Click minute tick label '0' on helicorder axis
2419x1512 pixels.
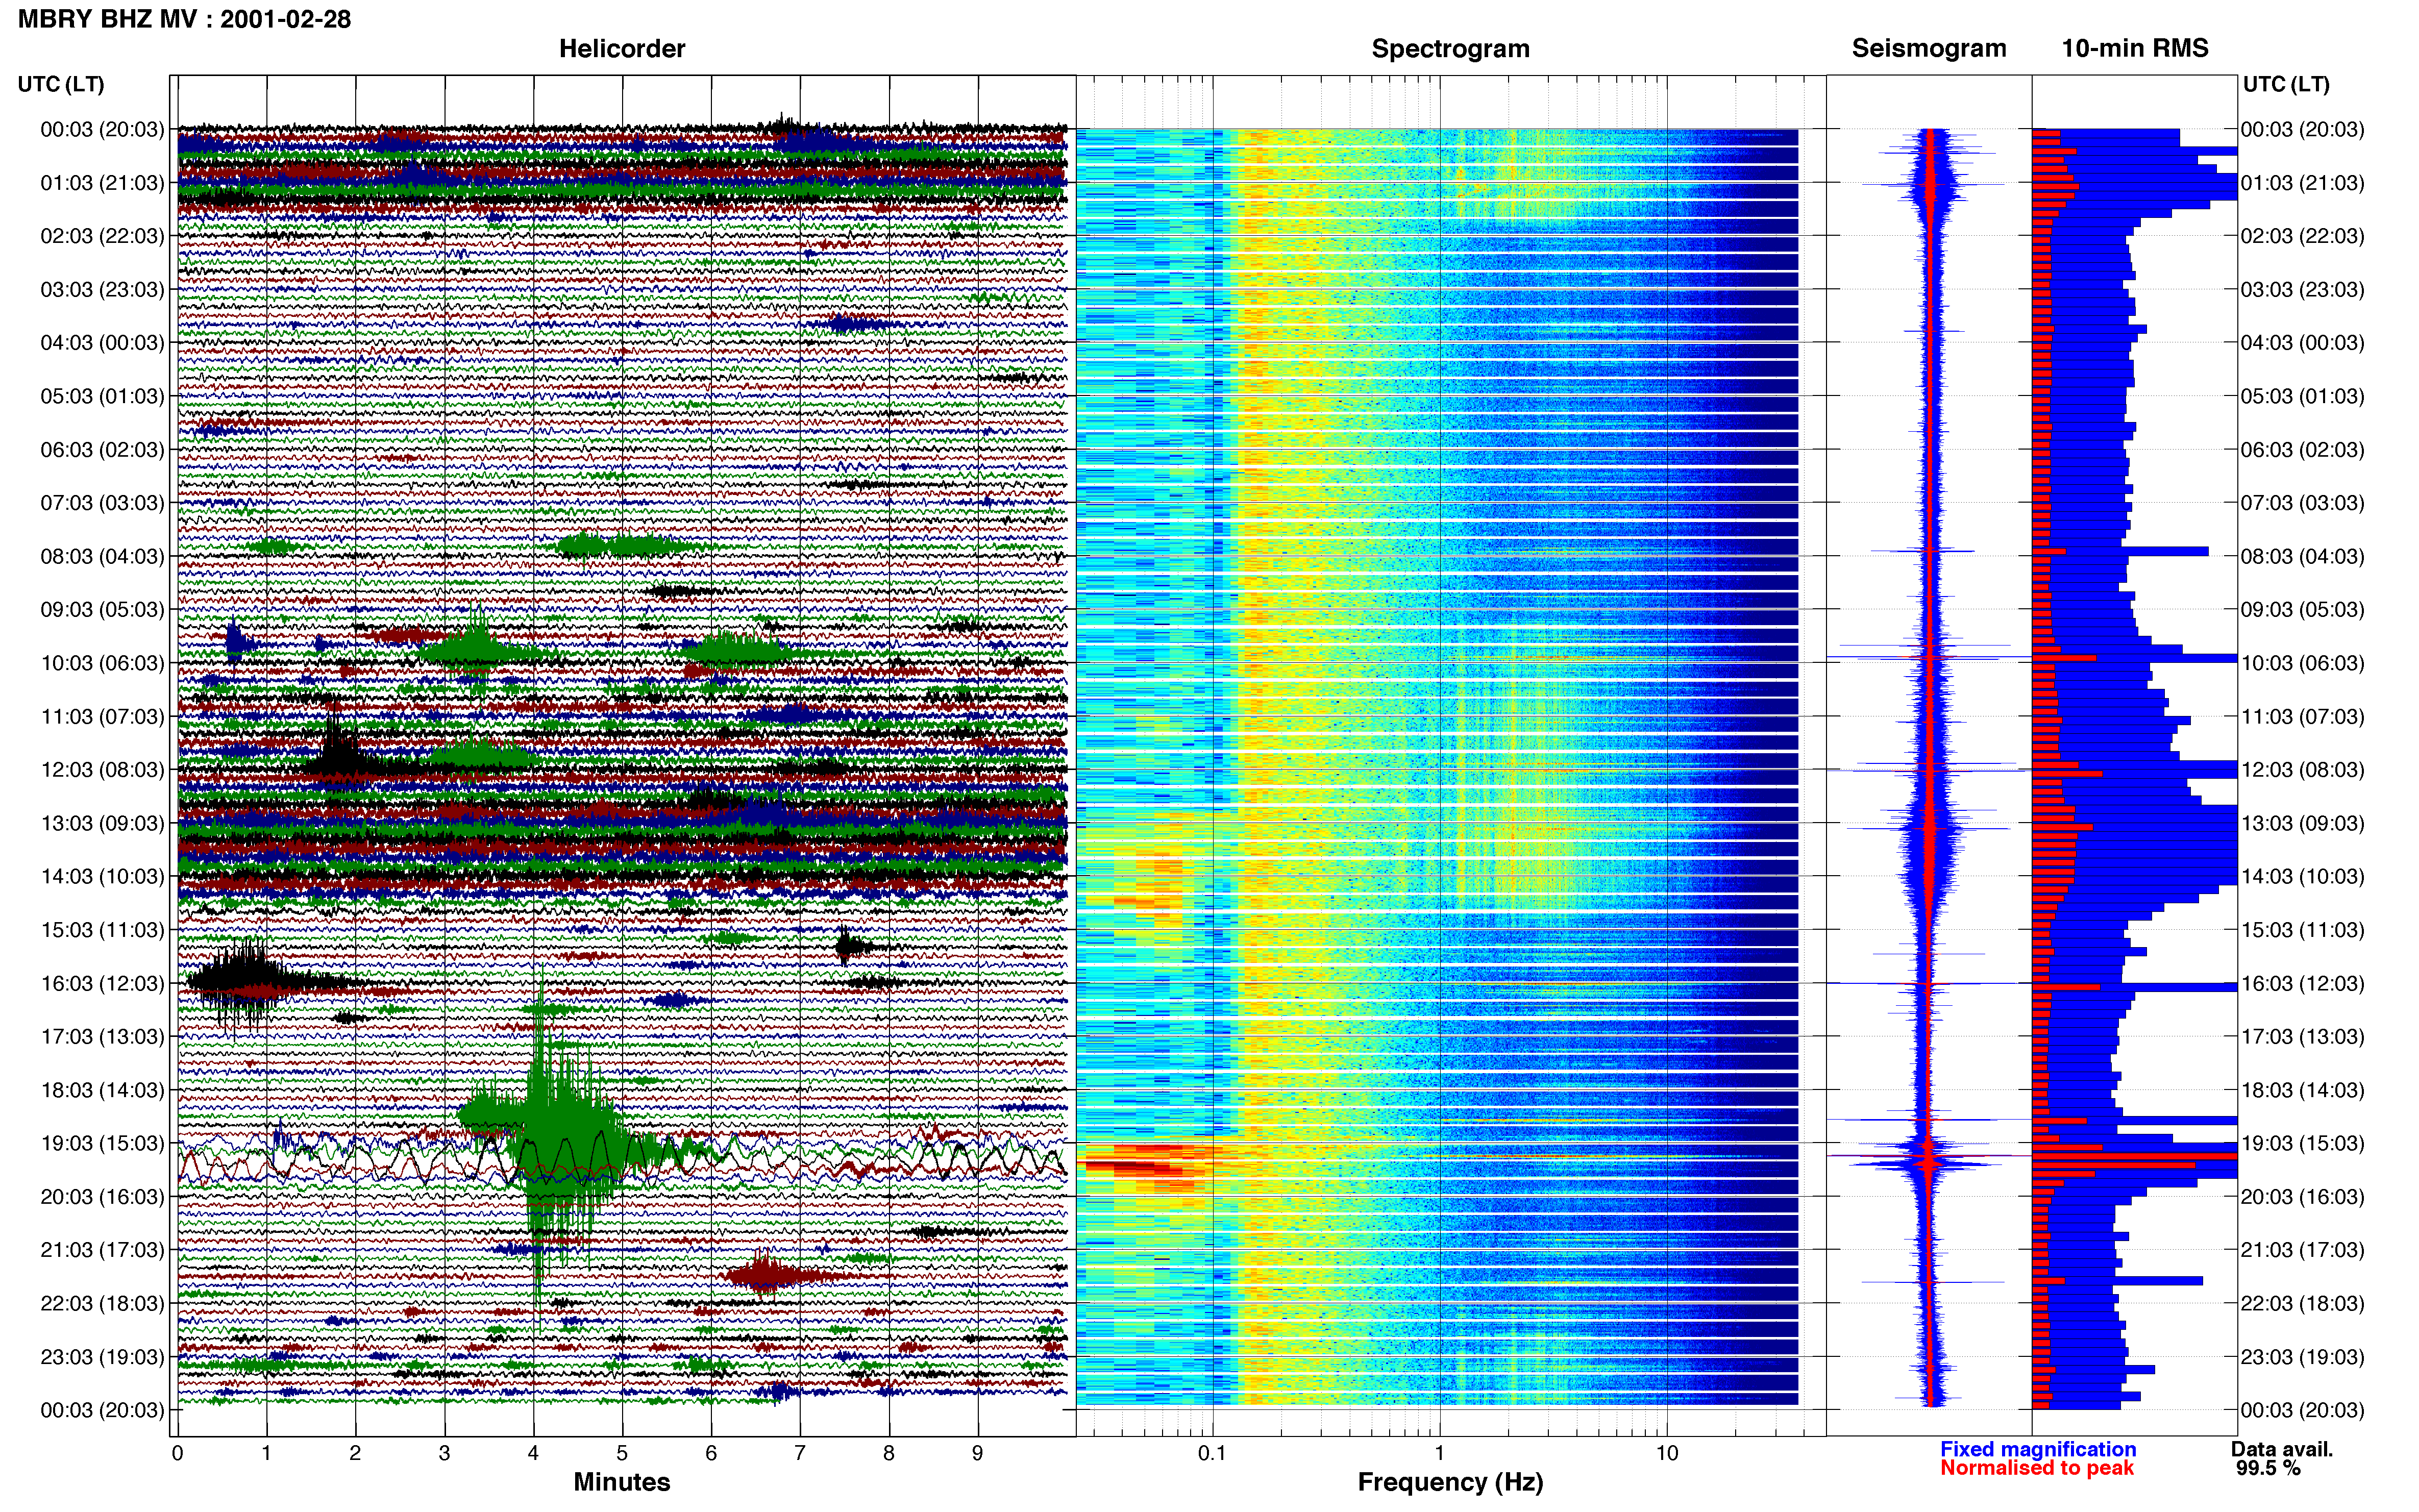pos(177,1453)
